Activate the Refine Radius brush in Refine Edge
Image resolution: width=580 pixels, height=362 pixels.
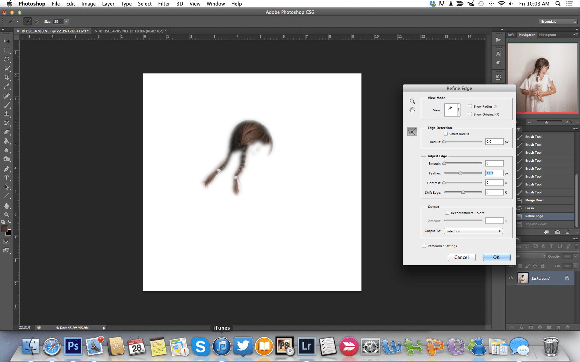coord(412,131)
